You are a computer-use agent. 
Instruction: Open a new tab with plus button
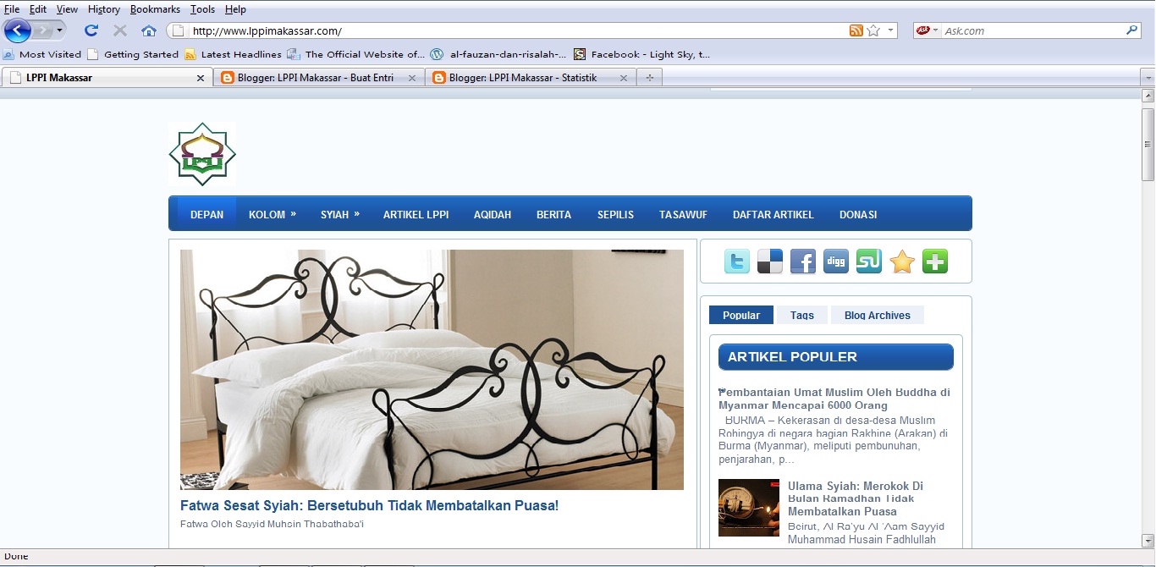[649, 78]
